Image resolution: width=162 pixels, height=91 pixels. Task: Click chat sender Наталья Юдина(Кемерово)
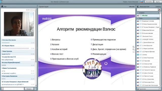pos(11,62)
